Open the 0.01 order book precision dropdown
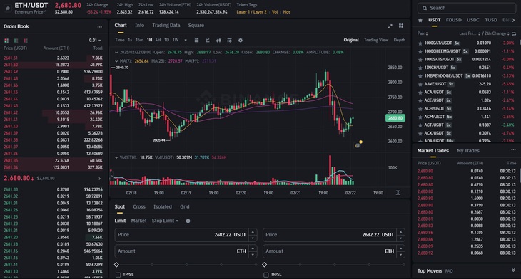This screenshot has width=521, height=279. coord(95,41)
